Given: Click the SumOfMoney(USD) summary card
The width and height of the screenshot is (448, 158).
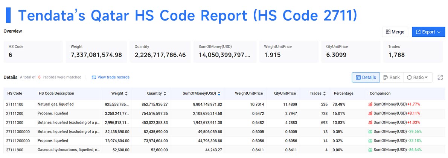Looking at the screenshot, I should (225, 52).
